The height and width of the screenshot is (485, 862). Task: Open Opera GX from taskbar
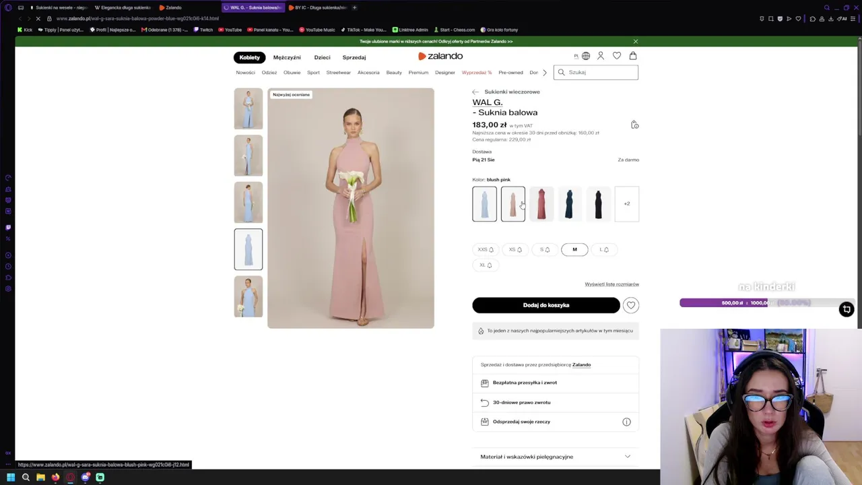(70, 478)
